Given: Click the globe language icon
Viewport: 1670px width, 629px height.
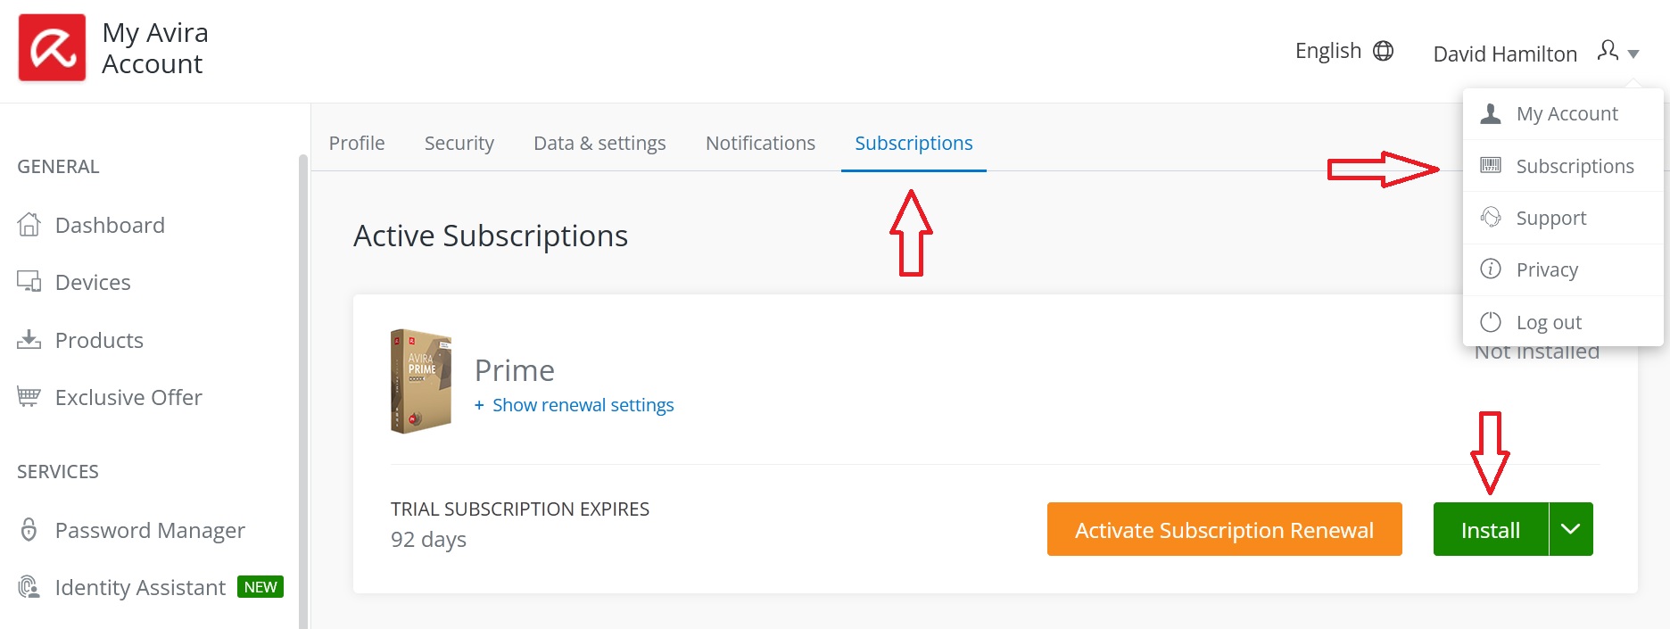Looking at the screenshot, I should pos(1383,51).
